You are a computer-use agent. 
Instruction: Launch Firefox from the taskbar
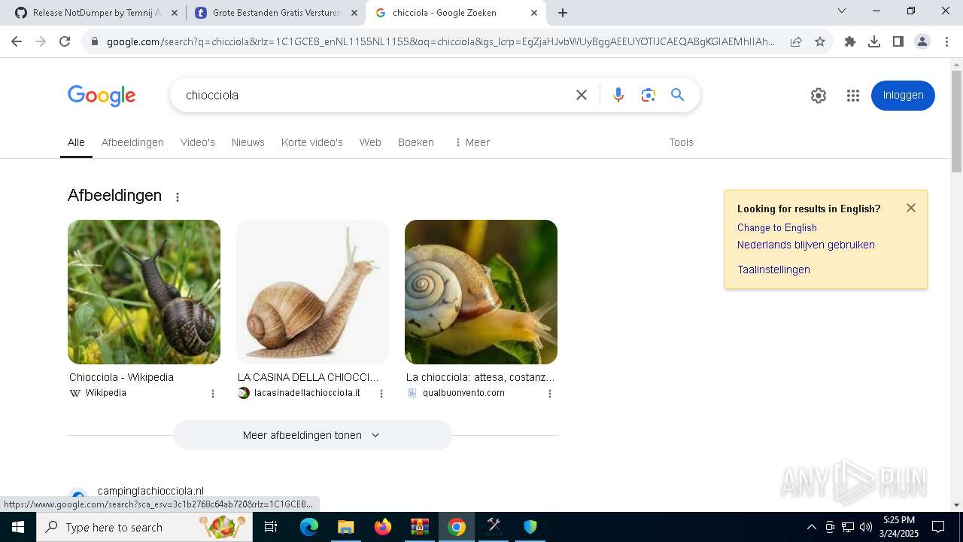coord(383,527)
